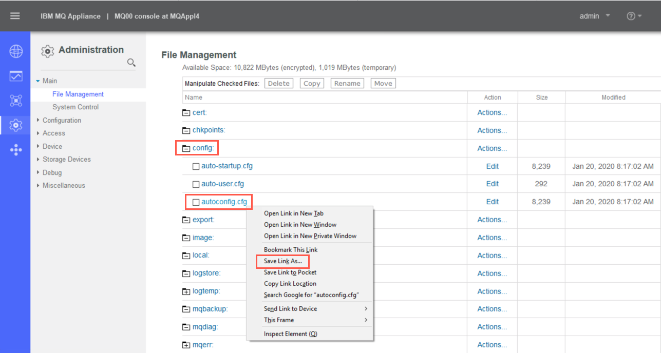Choose Open Link in New Private Window
Image resolution: width=661 pixels, height=353 pixels.
tap(310, 236)
